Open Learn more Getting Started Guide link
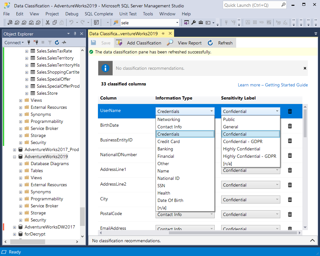320x256 pixels. point(273,85)
